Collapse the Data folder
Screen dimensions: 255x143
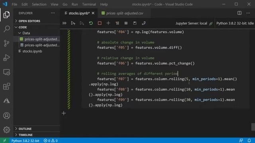click(x=37, y=33)
